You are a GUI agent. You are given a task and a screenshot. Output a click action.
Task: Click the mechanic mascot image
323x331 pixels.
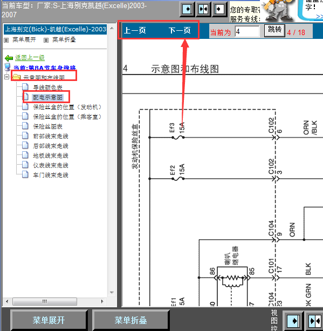tap(278, 11)
